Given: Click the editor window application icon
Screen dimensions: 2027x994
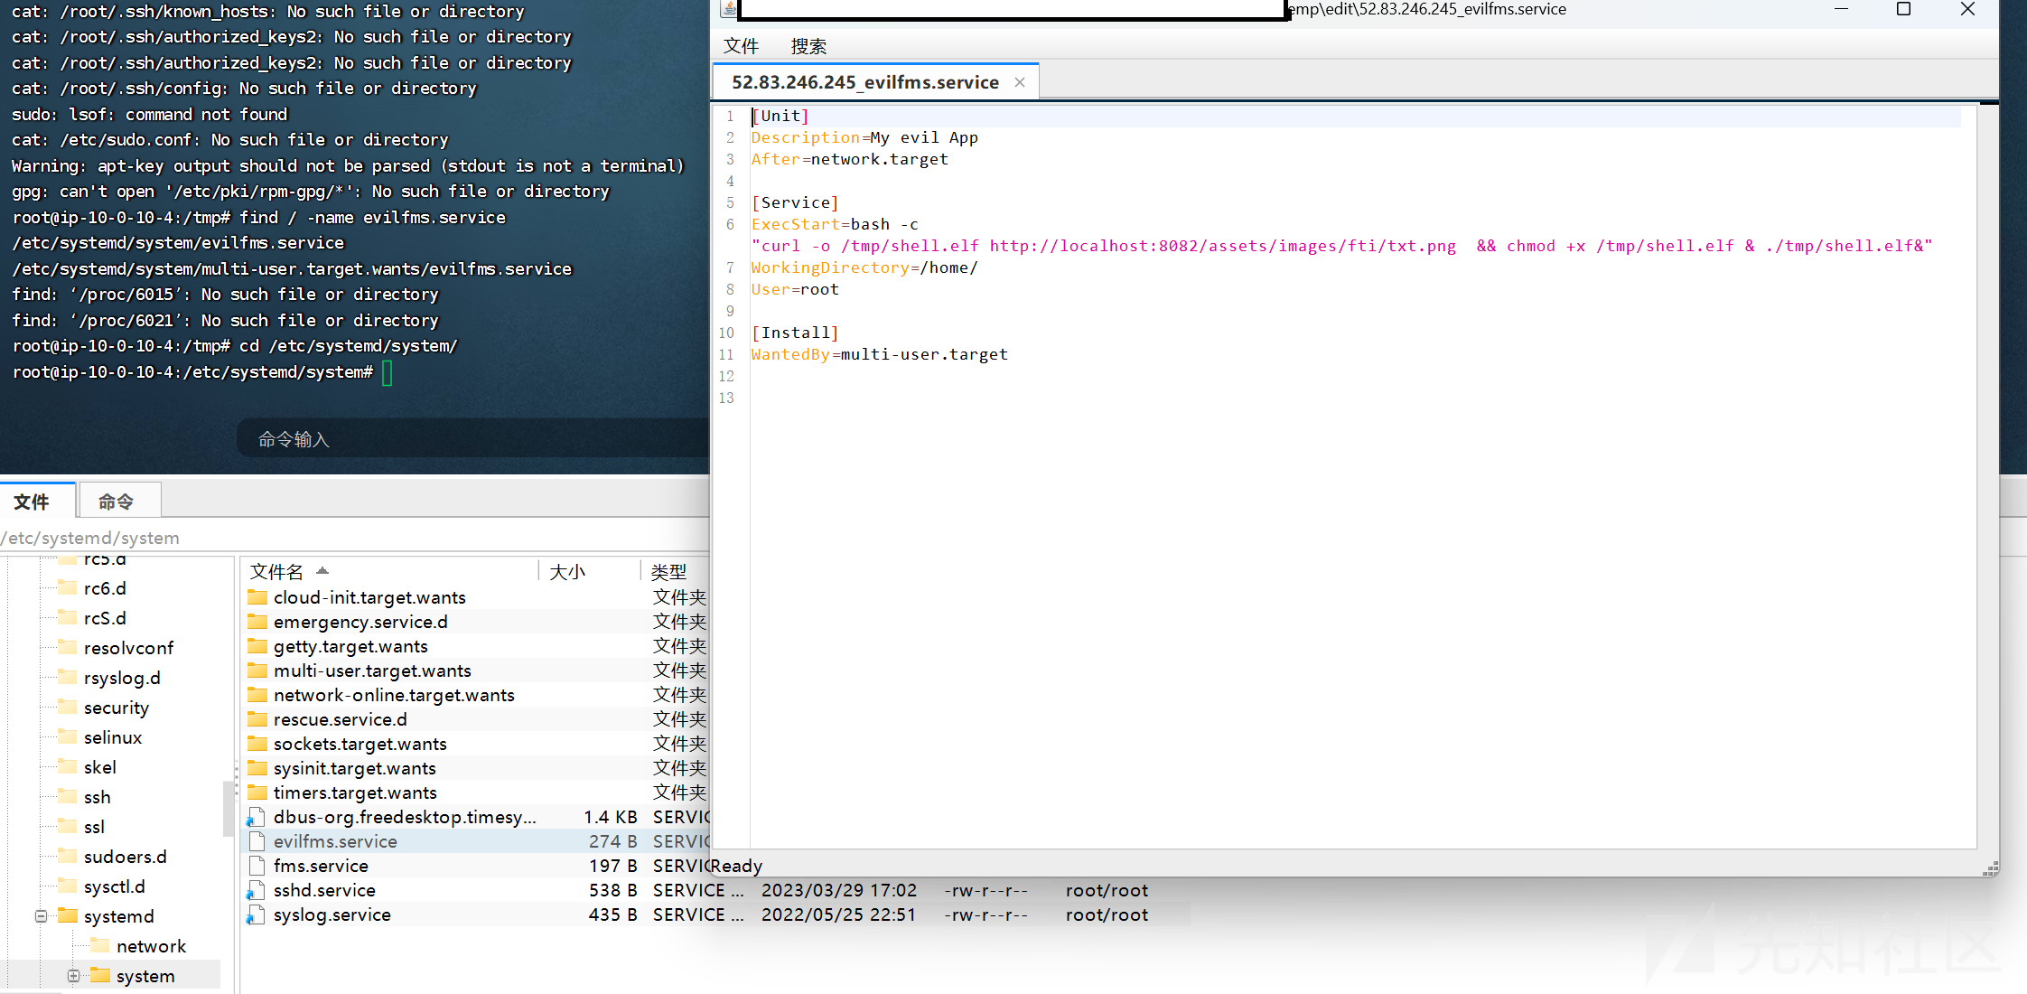Looking at the screenshot, I should (729, 9).
